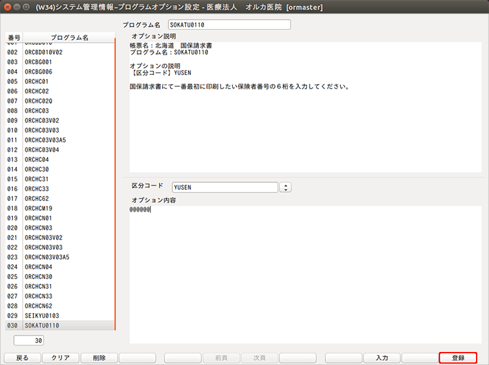Select row 007 ORCHC02Q

click(60, 101)
